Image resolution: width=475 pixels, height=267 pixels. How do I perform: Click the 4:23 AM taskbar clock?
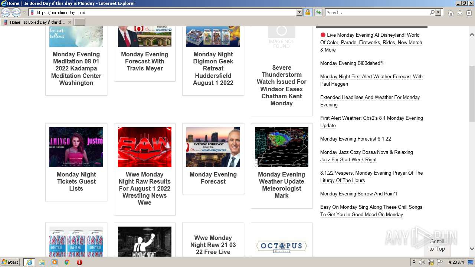(456, 262)
